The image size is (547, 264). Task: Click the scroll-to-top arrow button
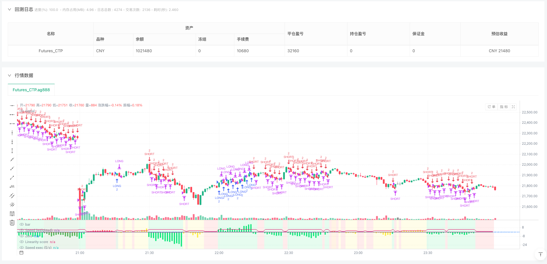click(x=540, y=254)
